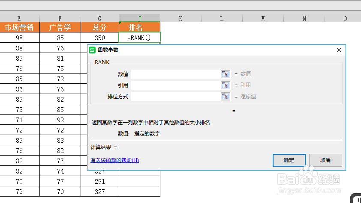Click the 市场营销 header cell
The height and width of the screenshot is (203, 361).
[x=20, y=27]
